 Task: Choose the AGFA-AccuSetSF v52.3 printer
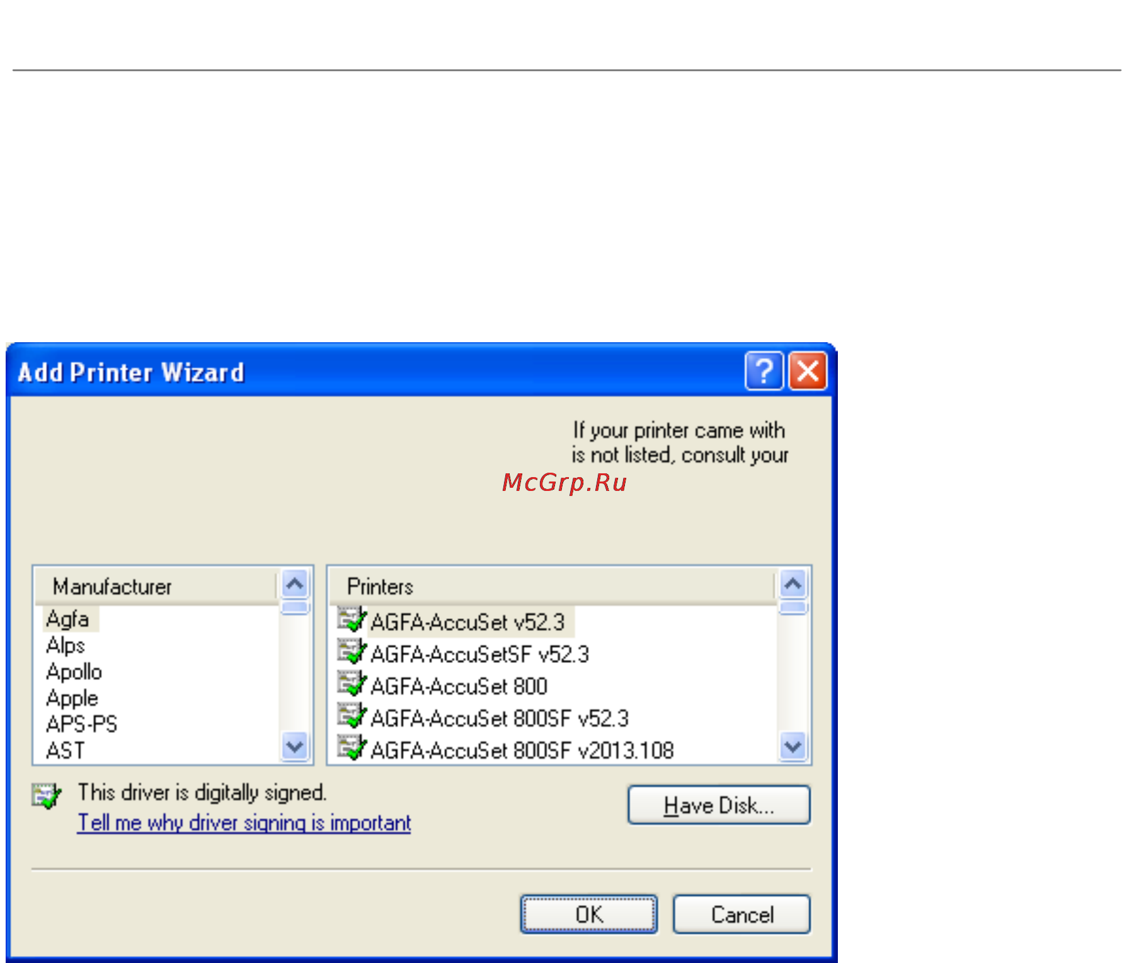[479, 654]
